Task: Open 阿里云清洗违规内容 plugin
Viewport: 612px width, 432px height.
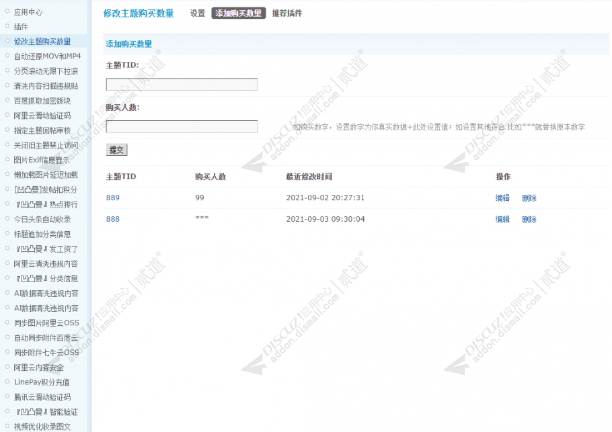Action: point(46,264)
